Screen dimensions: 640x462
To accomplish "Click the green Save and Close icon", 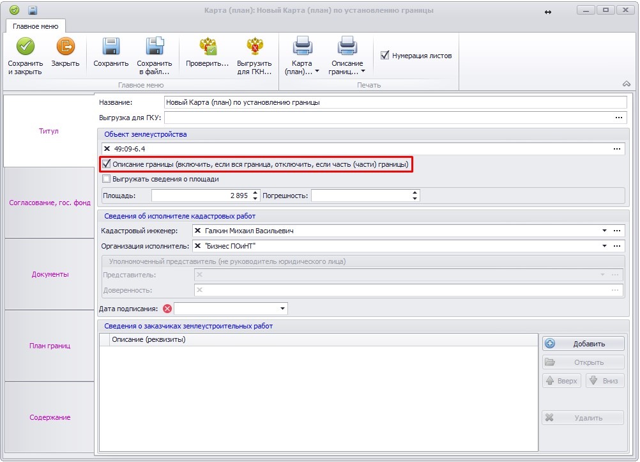I will (25, 47).
